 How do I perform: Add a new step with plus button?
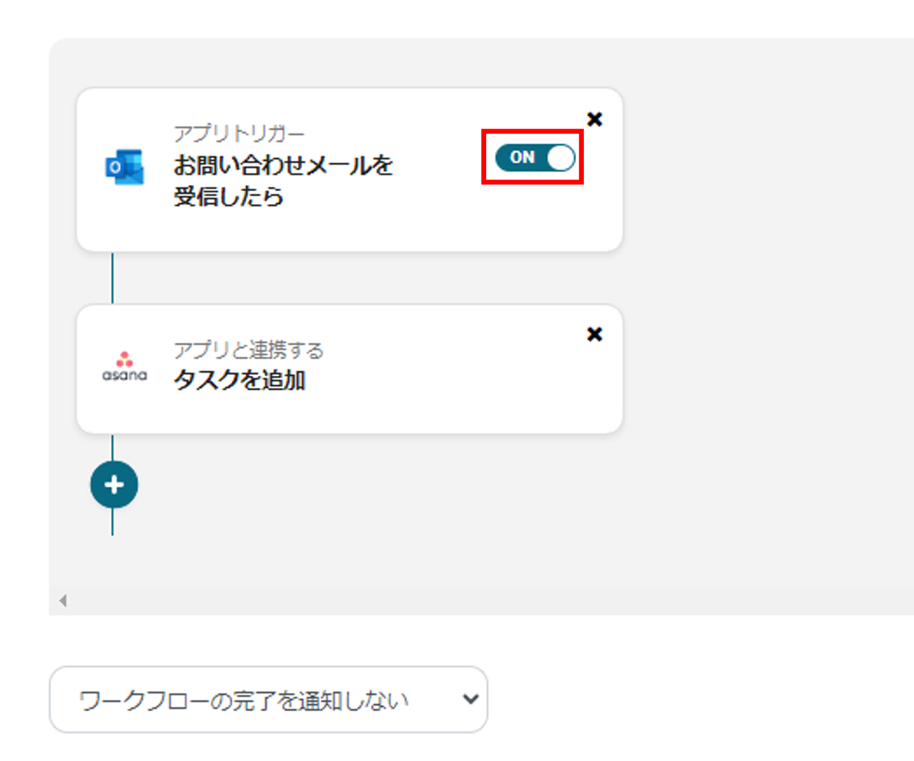[114, 485]
